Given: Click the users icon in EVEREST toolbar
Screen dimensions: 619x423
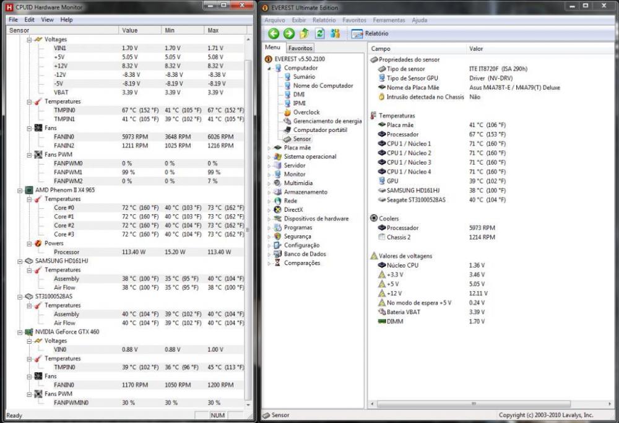Looking at the screenshot, I should (x=335, y=33).
